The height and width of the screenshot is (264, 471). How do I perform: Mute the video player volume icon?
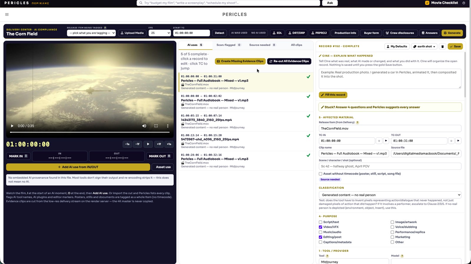(144, 126)
